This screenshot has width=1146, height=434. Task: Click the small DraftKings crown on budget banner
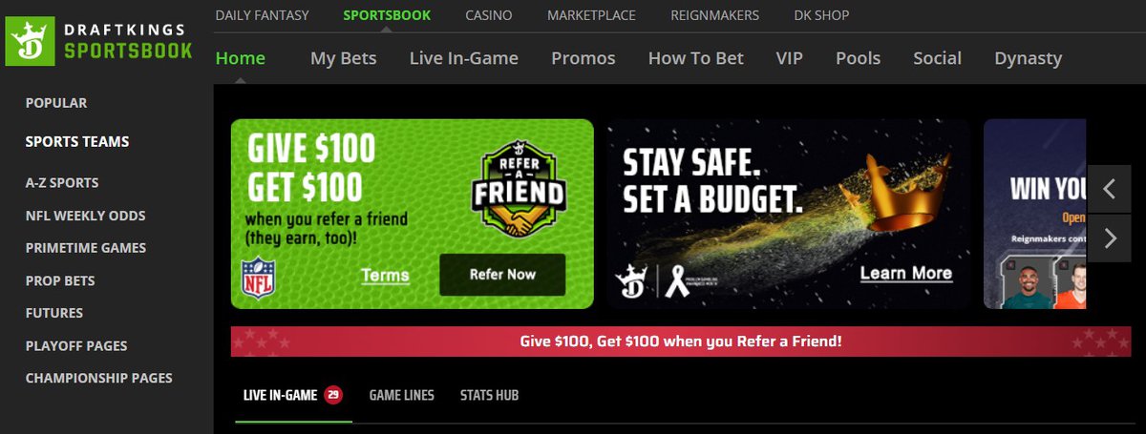tap(632, 279)
